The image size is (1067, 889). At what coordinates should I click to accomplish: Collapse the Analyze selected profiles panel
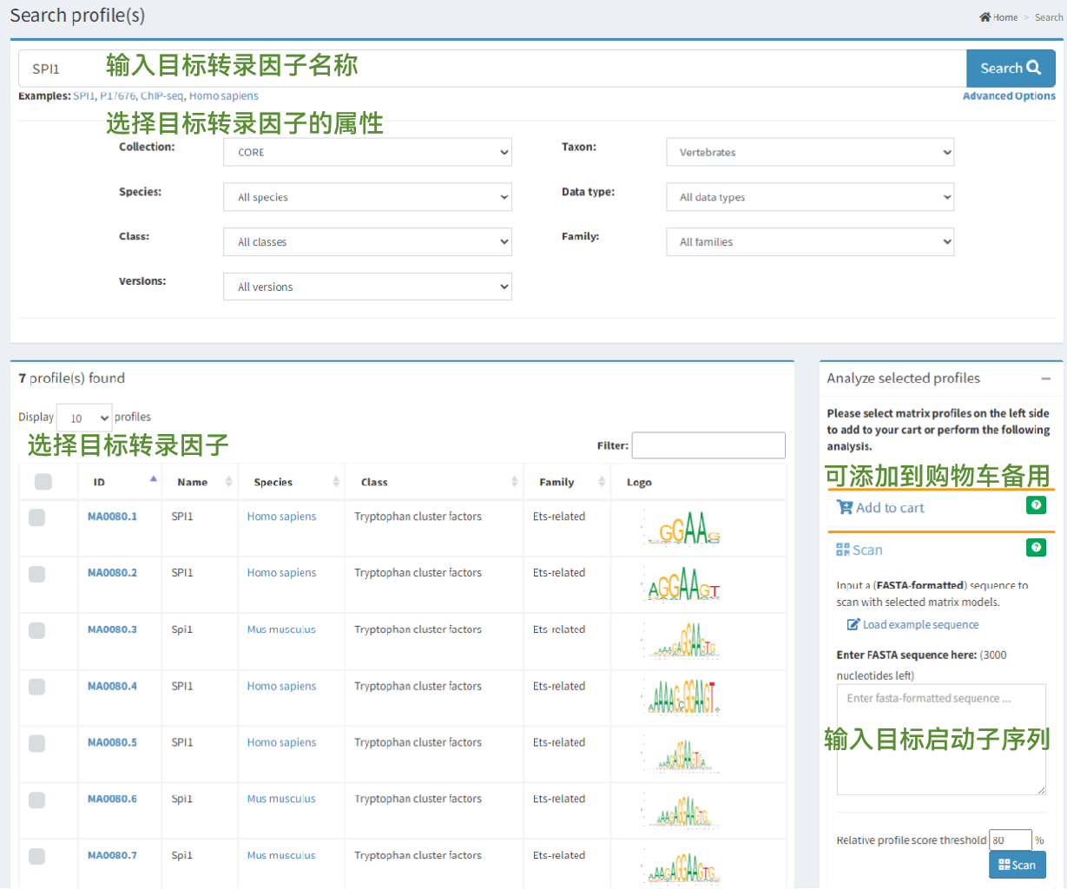tap(1045, 379)
